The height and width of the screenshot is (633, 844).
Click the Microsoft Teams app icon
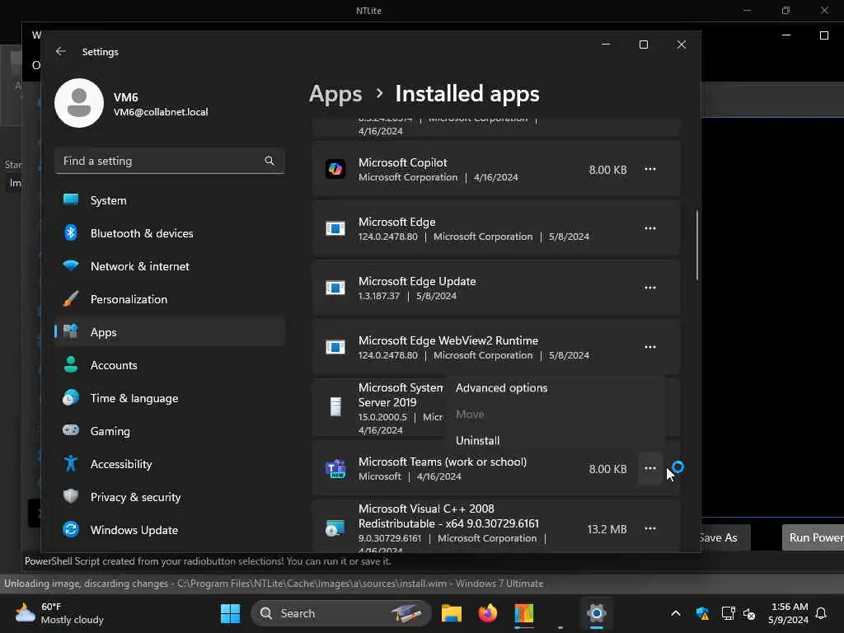click(335, 469)
